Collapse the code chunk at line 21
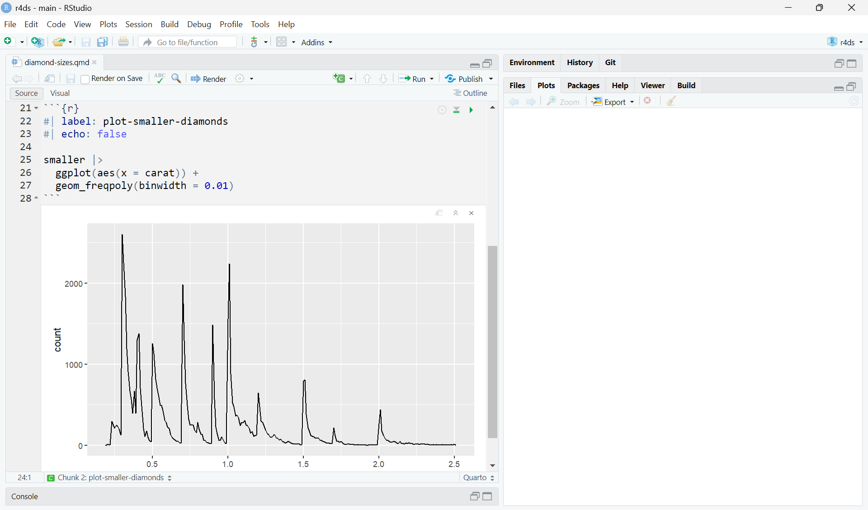Image resolution: width=868 pixels, height=510 pixels. click(x=36, y=108)
